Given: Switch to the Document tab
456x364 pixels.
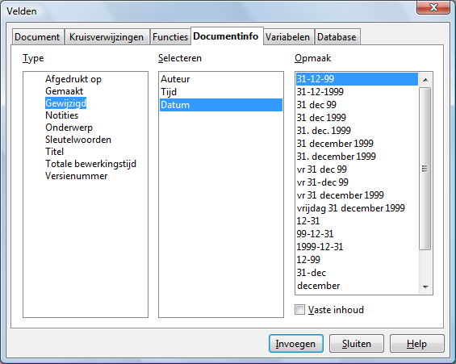Looking at the screenshot, I should [37, 37].
